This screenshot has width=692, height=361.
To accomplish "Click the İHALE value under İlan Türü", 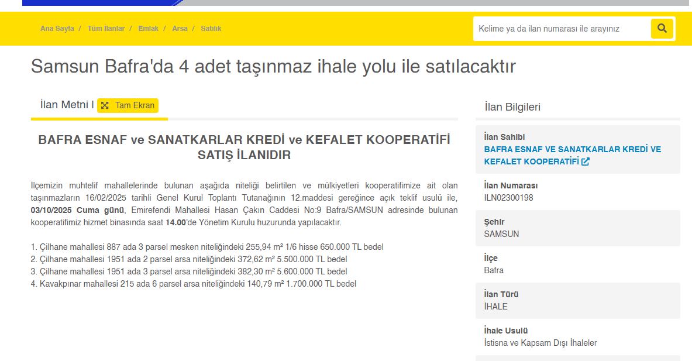I will (x=495, y=307).
